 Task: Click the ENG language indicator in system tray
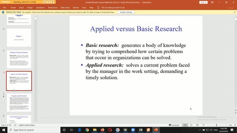click(216, 130)
